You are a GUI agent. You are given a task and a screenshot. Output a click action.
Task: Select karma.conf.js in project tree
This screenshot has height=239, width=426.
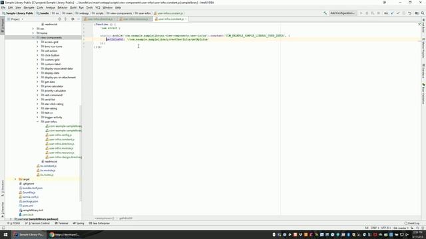point(31,197)
